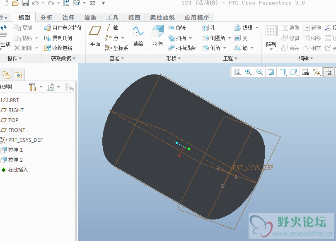Screen dimensions: 336x241
Task: Select the 拉伸 extrude tool
Action: (x=158, y=36)
